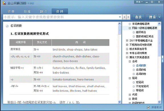Image resolution: width=164 pixels, height=111 pixels.
Task: Switch to the 翻译 tab
Action: pyautogui.click(x=44, y=12)
